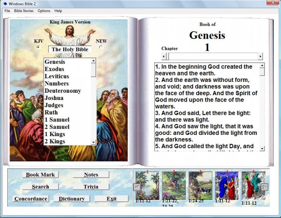Click the Search button
Screen dimensions: 281x218
pos(40,187)
